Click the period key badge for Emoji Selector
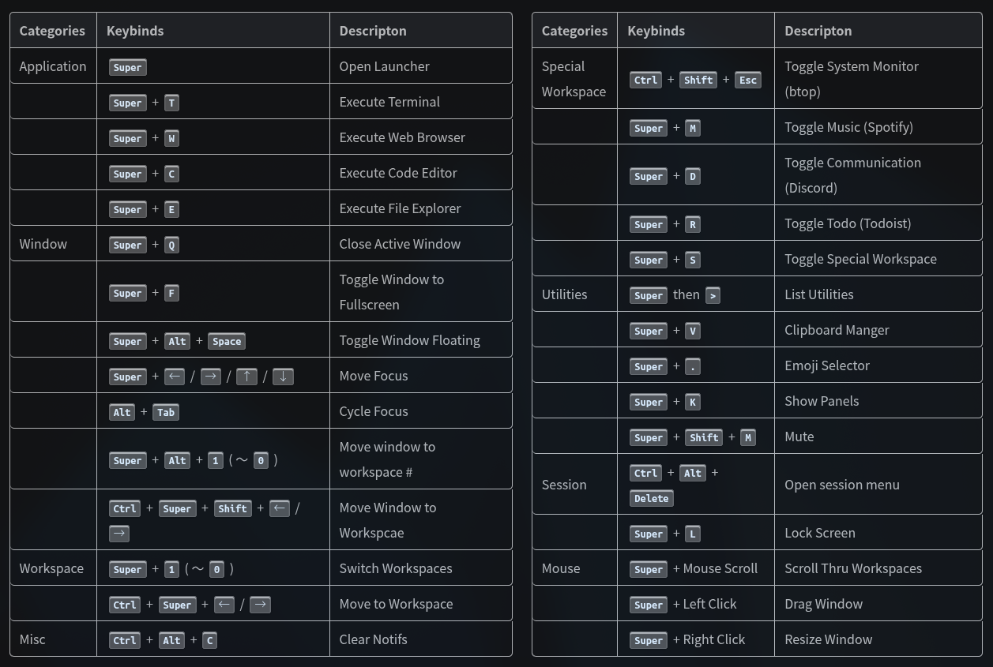 pos(692,366)
